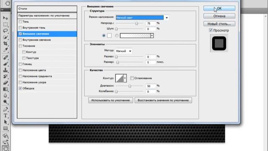
Task: Select the Move tool
Action: [5, 18]
